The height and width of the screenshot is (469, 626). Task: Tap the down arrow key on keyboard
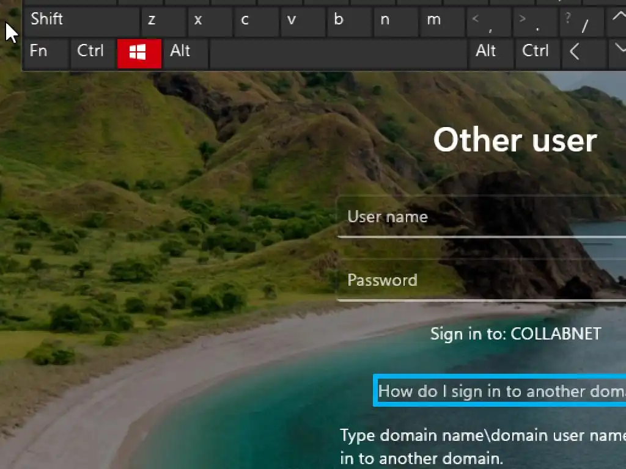pyautogui.click(x=617, y=54)
